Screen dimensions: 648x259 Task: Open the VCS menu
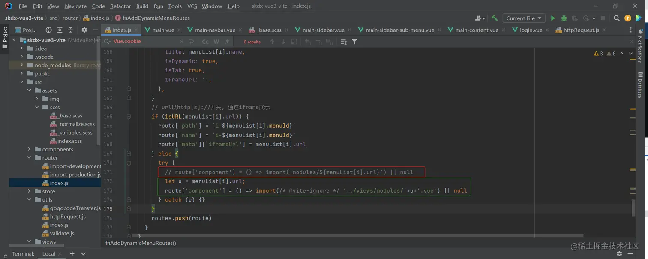coord(192,6)
